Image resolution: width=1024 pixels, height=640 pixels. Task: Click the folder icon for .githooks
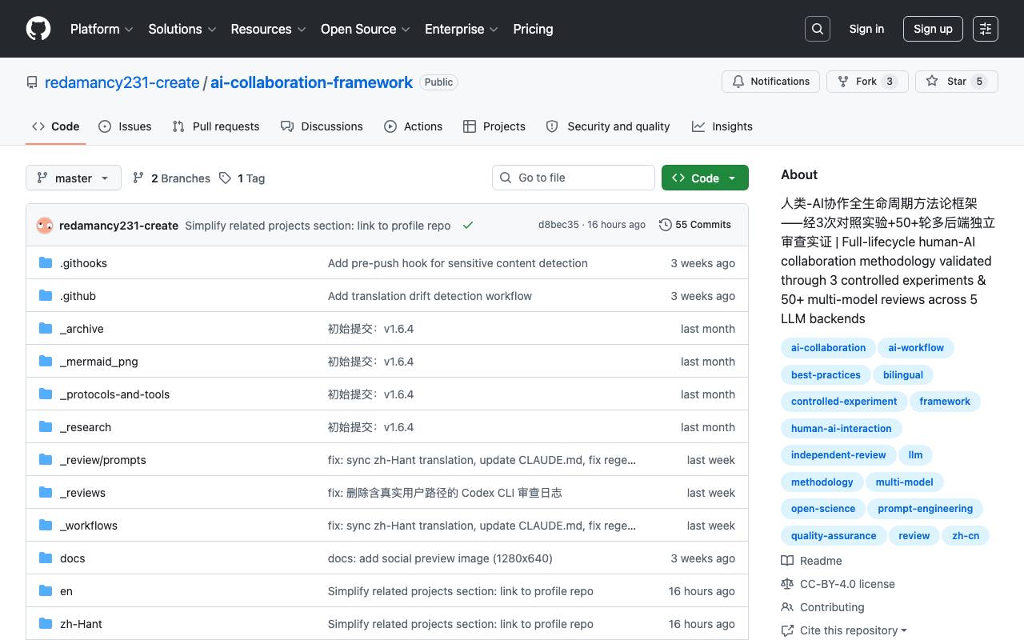(x=46, y=263)
